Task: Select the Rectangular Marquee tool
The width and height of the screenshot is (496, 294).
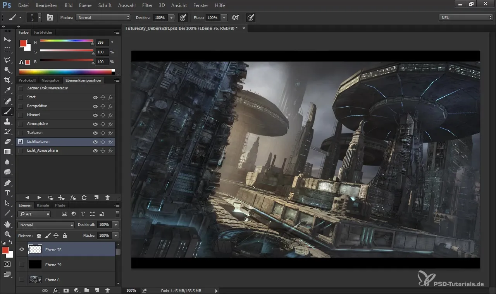Action: pyautogui.click(x=7, y=50)
